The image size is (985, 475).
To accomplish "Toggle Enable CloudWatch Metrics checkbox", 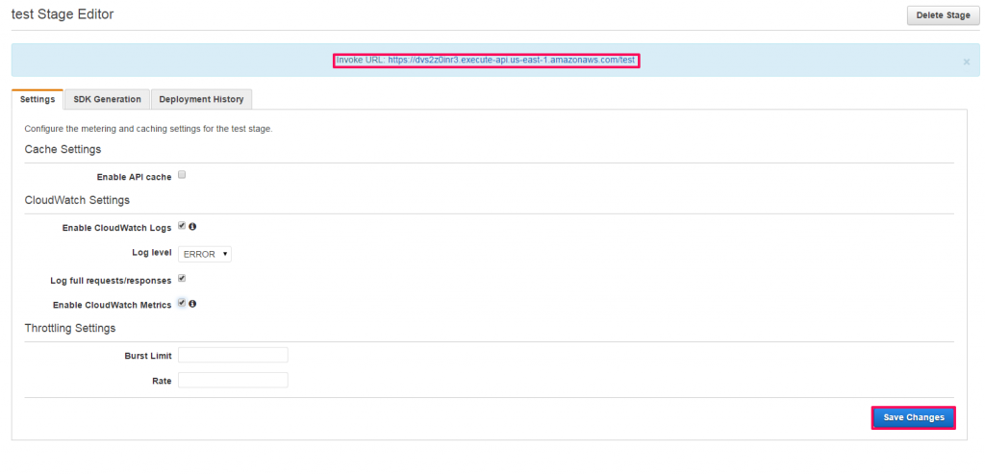I will pos(182,303).
